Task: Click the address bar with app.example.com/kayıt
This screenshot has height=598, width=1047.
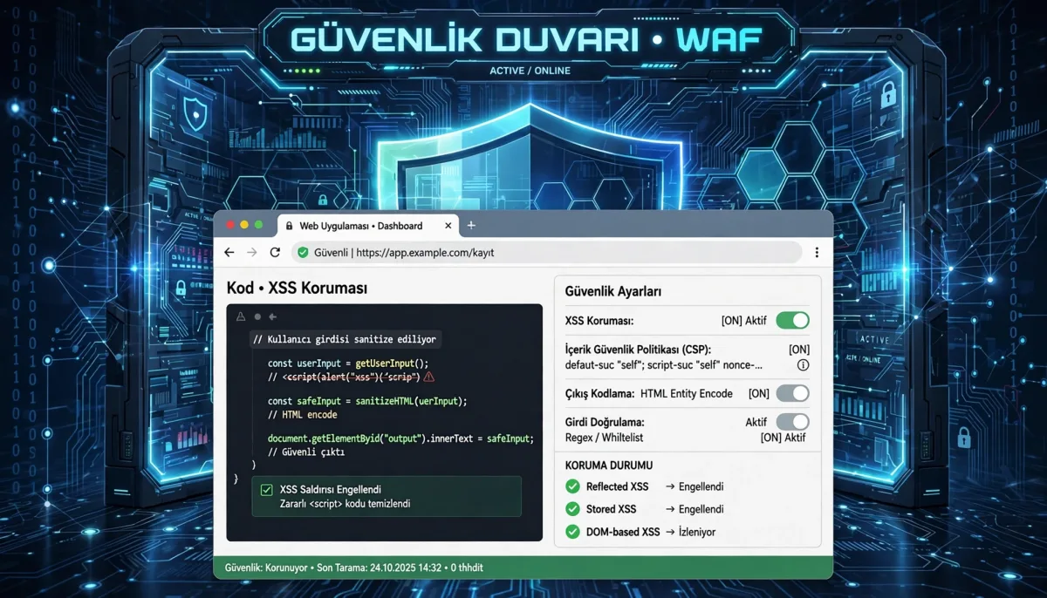Action: tap(545, 253)
